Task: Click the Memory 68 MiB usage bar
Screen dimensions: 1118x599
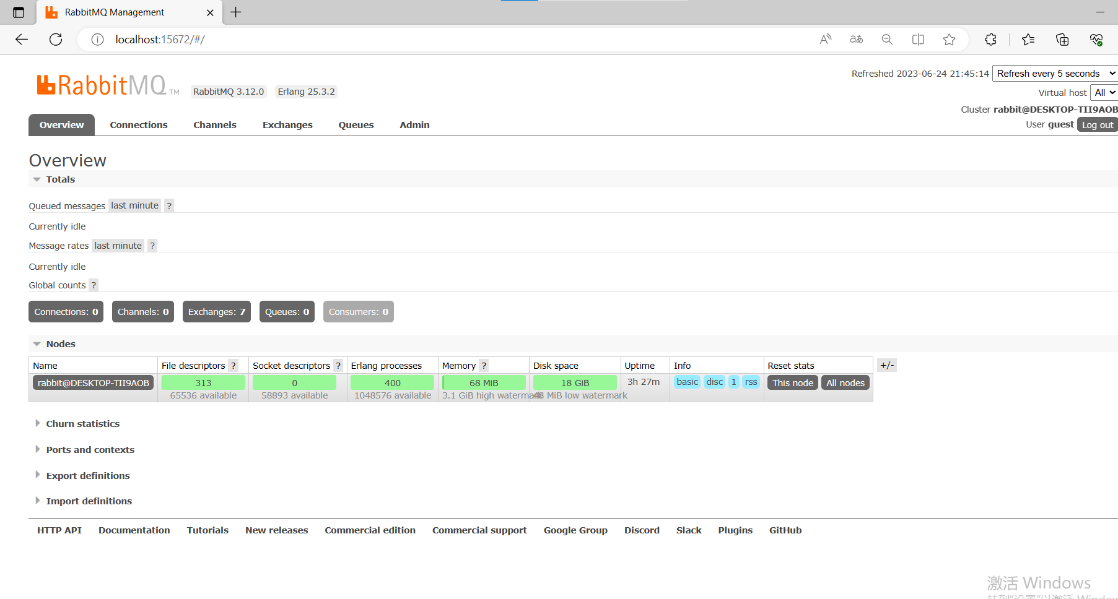Action: 484,383
